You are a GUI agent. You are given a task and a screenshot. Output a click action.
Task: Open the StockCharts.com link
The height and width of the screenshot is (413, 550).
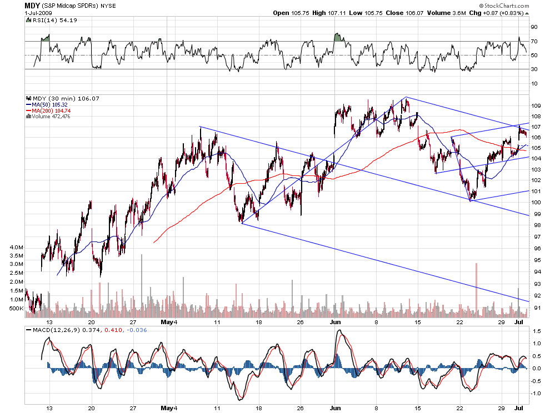(504, 6)
